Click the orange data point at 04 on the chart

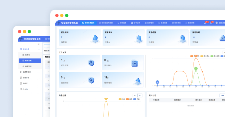[177, 72]
